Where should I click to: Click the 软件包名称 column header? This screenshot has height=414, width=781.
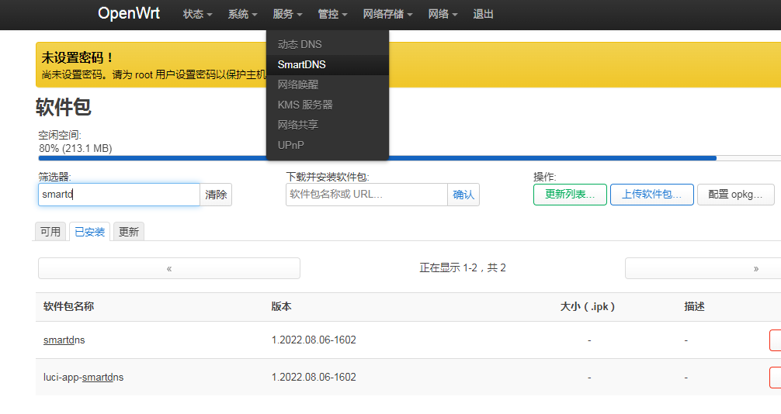coord(68,306)
